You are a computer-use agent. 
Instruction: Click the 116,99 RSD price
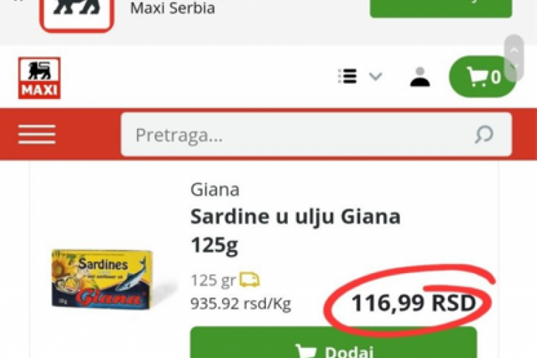pos(413,303)
